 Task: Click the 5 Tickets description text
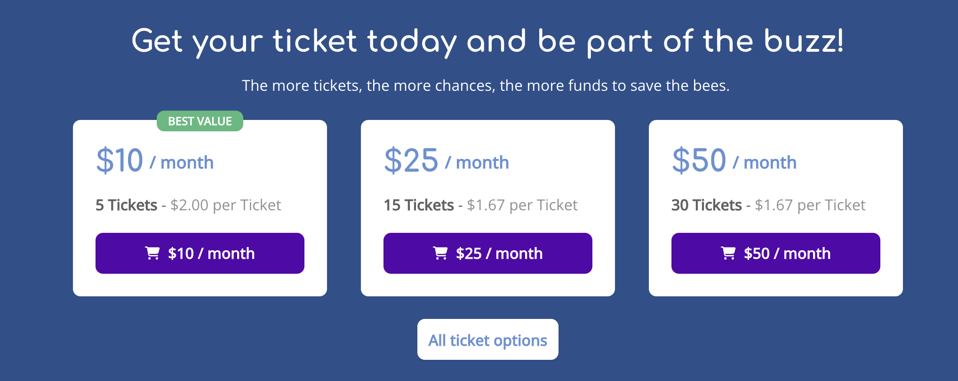tap(188, 205)
